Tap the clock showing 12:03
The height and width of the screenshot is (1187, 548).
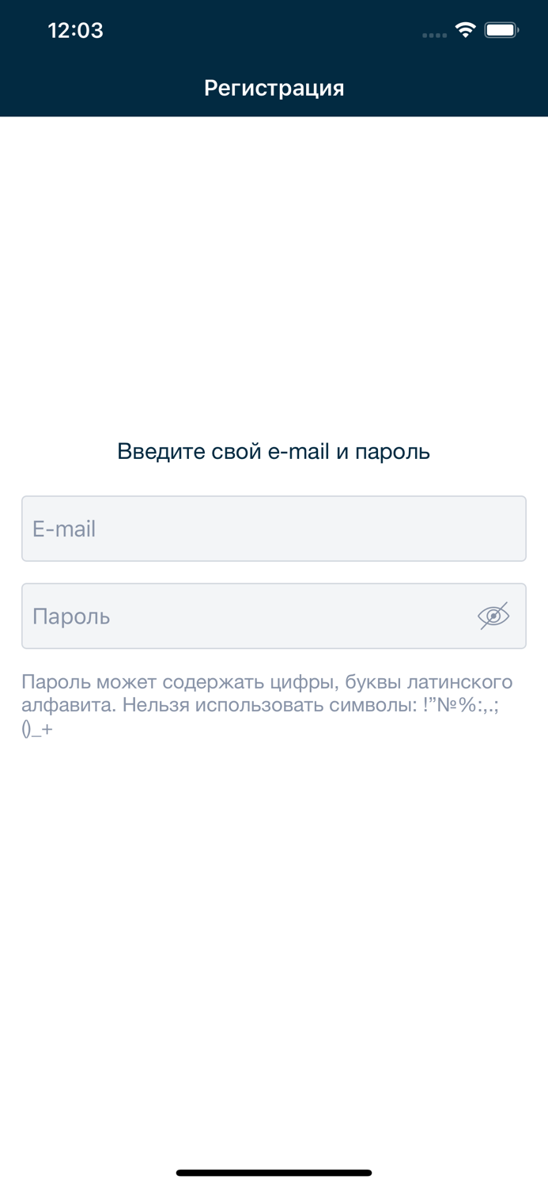click(75, 30)
